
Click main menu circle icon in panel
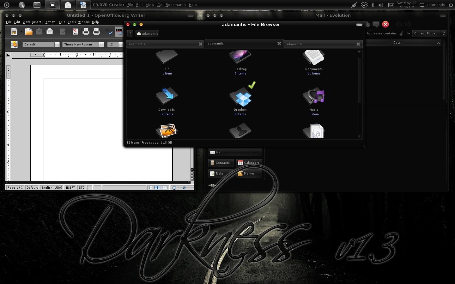(6, 5)
